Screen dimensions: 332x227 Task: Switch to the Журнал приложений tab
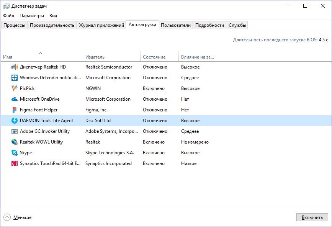(101, 25)
